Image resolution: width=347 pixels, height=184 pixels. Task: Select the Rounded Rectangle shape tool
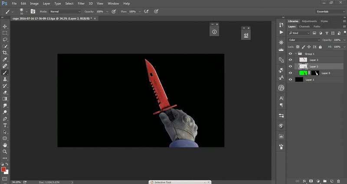[x=5, y=138]
